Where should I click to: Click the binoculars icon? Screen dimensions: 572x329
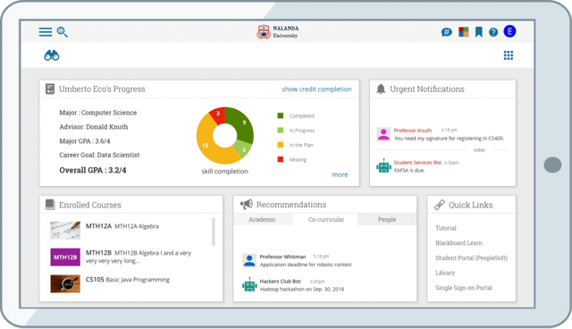52,55
